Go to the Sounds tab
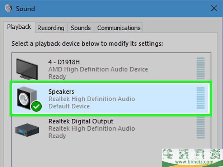The width and height of the screenshot is (223, 167). click(81, 28)
